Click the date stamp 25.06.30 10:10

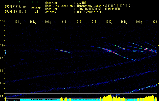15,12
